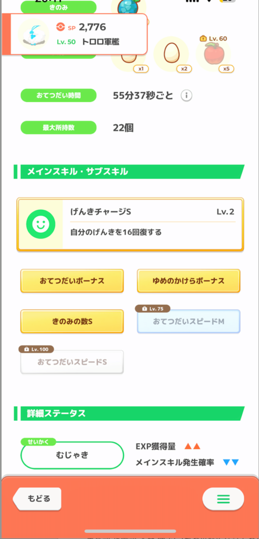Tap the もどる back button

point(37,498)
